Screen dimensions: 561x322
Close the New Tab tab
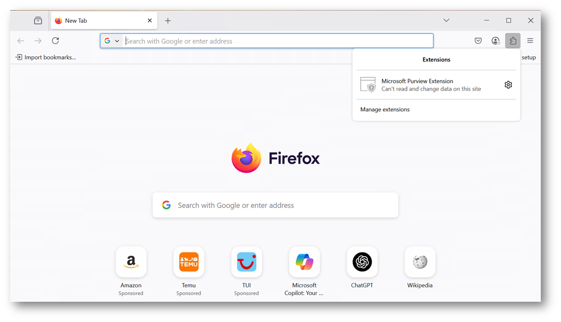(150, 21)
